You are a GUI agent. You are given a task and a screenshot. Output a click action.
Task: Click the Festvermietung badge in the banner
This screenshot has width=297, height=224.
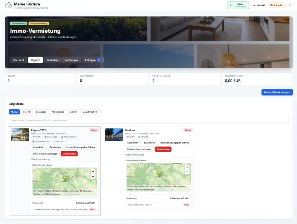click(19, 24)
